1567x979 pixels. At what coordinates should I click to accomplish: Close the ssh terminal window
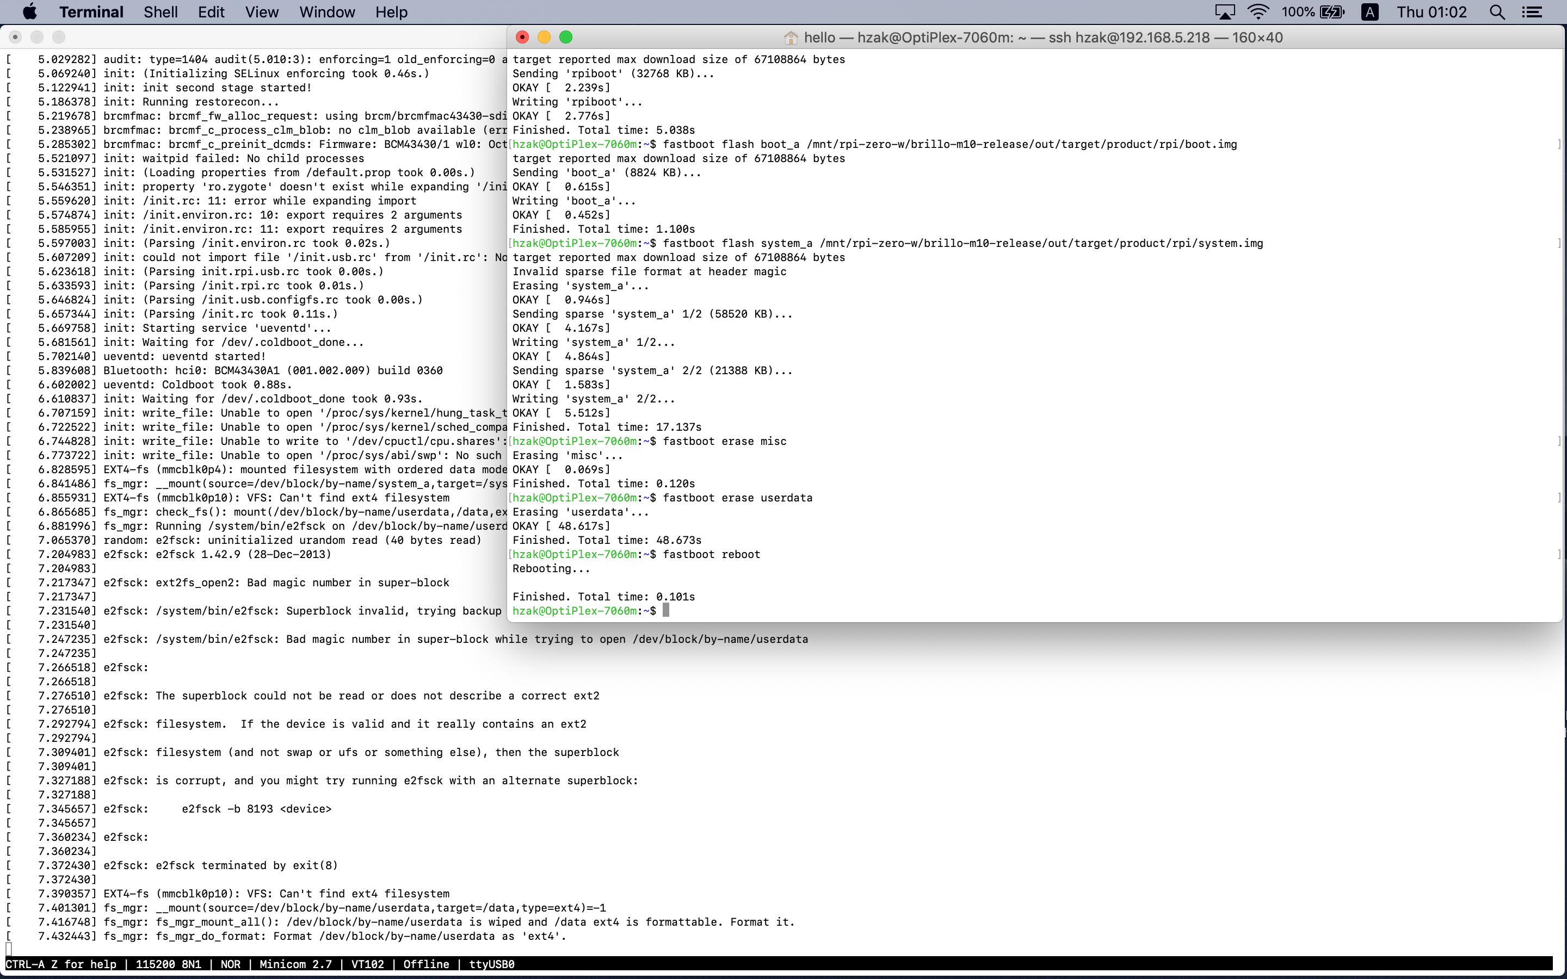pyautogui.click(x=522, y=37)
